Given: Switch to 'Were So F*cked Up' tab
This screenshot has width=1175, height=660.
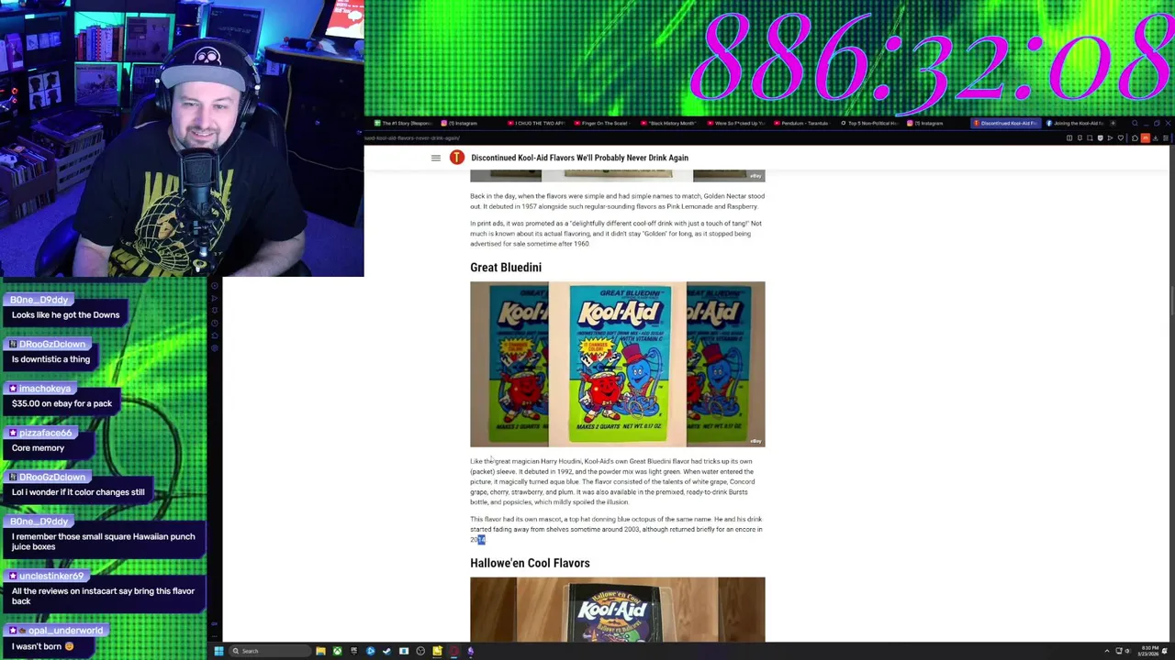Looking at the screenshot, I should click(736, 124).
